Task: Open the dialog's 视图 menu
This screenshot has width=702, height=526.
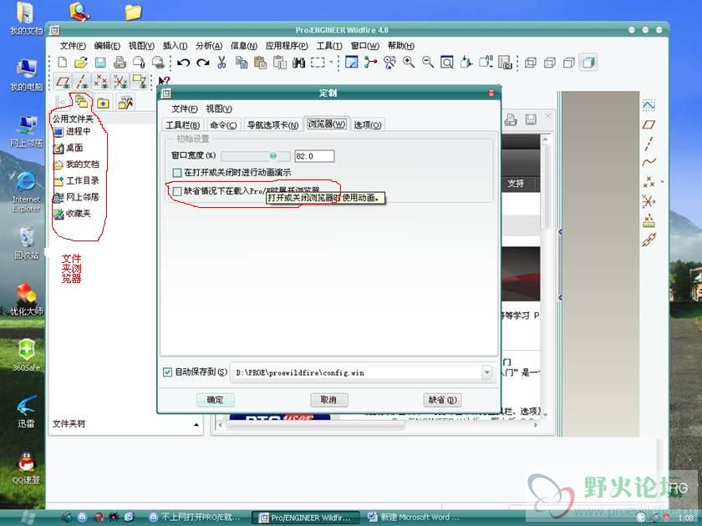Action: click(x=218, y=109)
